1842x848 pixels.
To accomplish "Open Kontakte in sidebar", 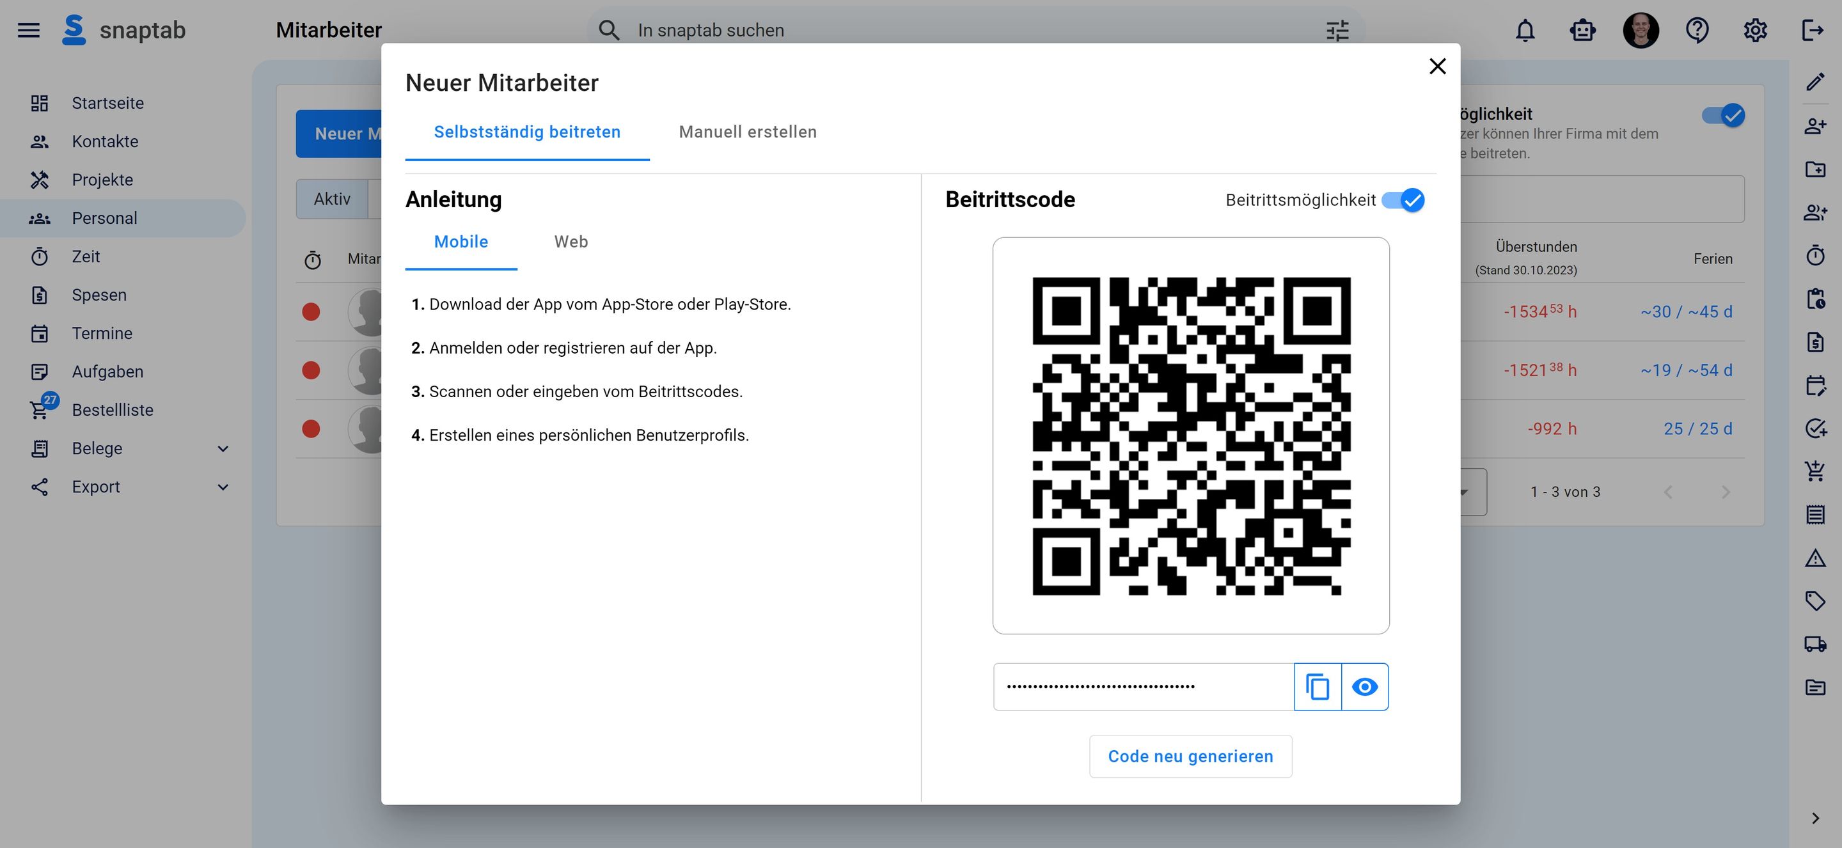I will (x=123, y=141).
